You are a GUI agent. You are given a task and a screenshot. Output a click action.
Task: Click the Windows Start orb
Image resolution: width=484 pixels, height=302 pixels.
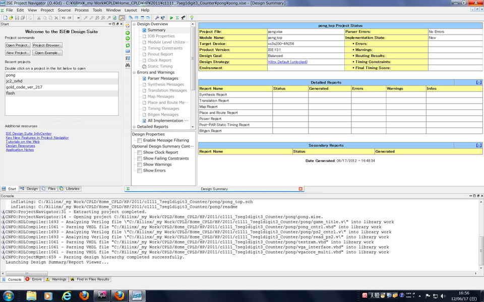pyautogui.click(x=9, y=296)
